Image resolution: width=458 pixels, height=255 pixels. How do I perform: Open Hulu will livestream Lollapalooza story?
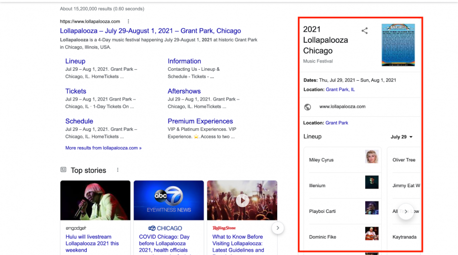coord(92,243)
